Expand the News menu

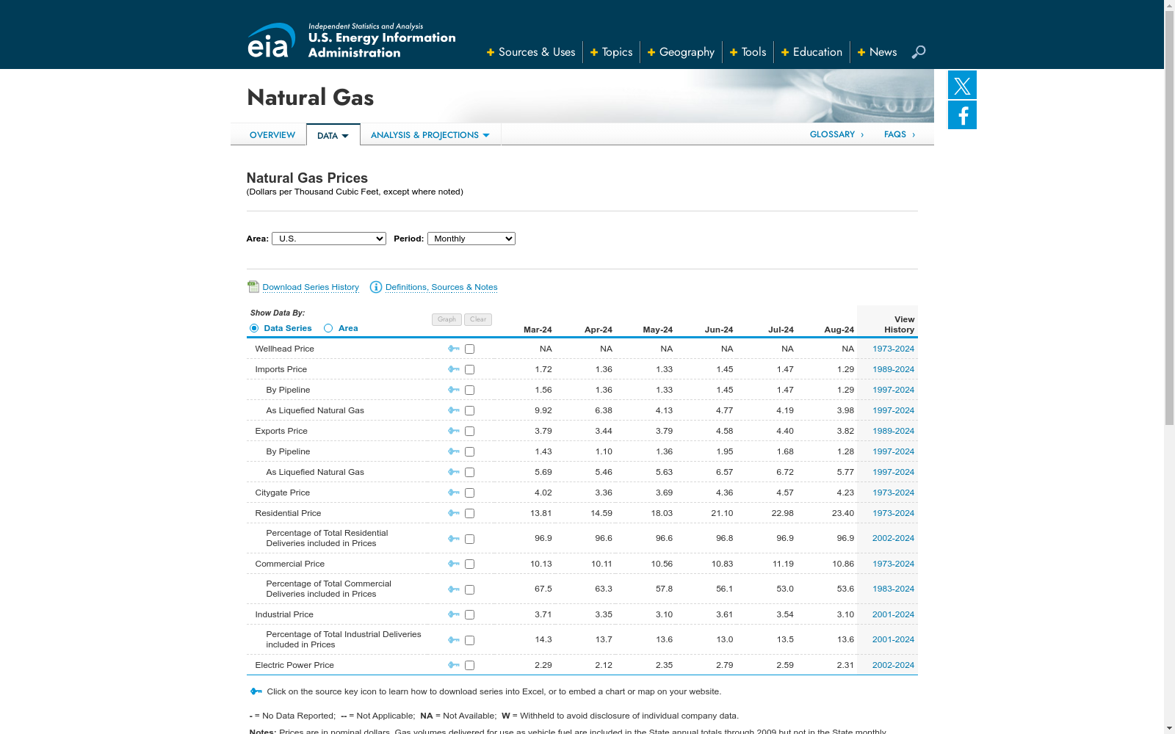[877, 52]
